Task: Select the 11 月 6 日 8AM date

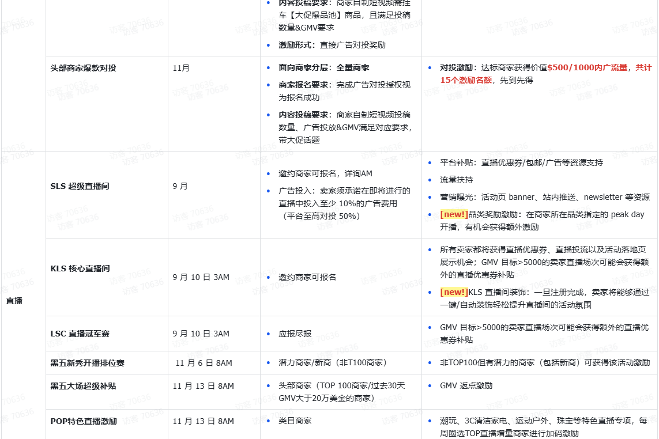Action: [204, 363]
